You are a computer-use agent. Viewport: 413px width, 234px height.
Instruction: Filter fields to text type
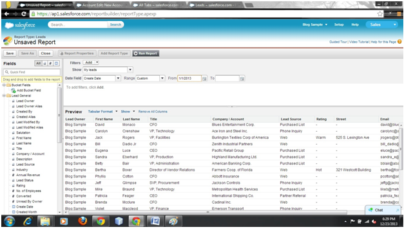44,64
